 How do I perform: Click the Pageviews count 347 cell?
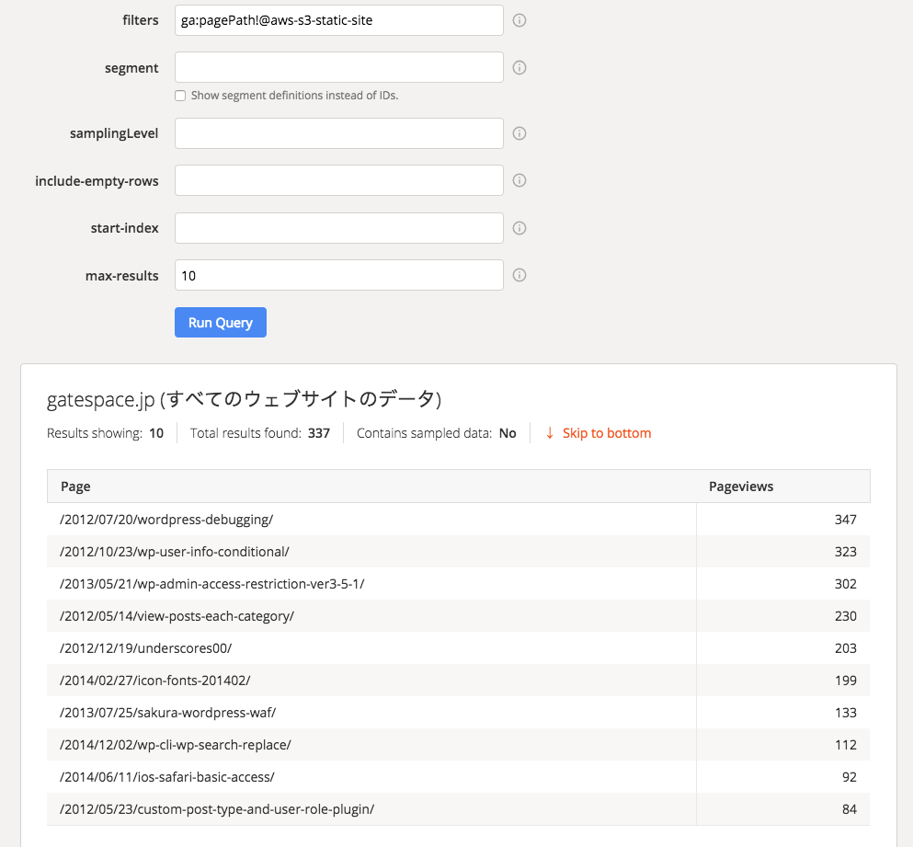(846, 519)
